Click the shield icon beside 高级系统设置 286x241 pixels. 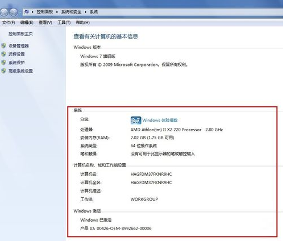click(3, 71)
